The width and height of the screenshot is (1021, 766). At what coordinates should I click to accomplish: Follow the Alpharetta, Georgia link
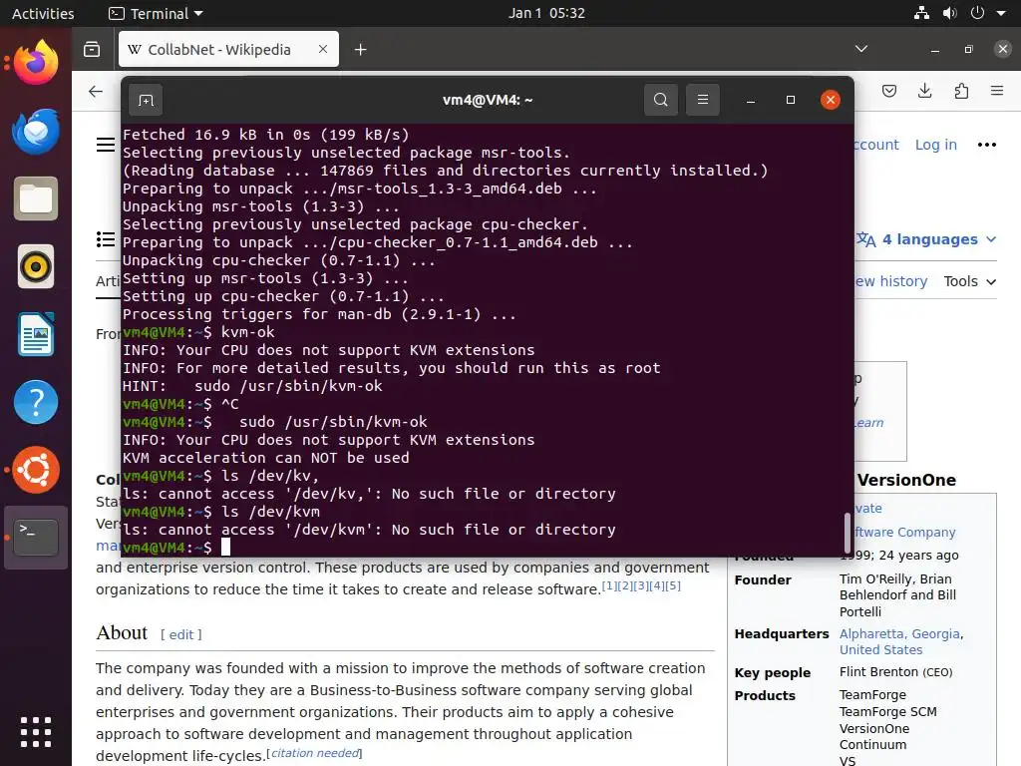click(900, 633)
